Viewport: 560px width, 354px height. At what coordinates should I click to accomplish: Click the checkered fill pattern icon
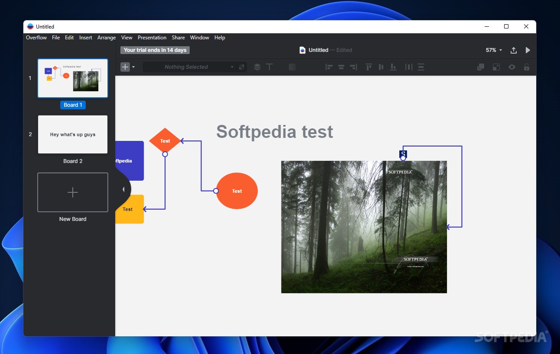(x=292, y=67)
